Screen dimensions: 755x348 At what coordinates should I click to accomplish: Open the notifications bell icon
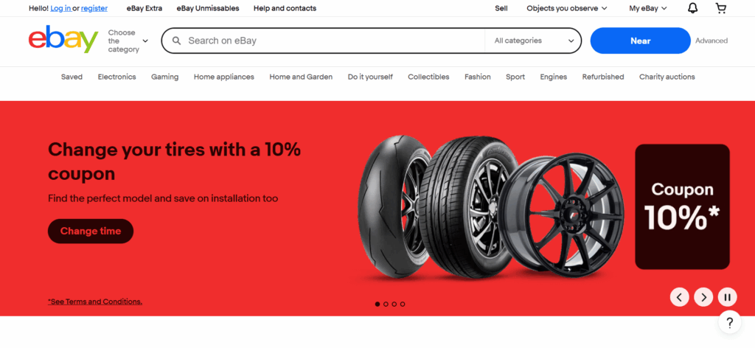click(x=692, y=8)
